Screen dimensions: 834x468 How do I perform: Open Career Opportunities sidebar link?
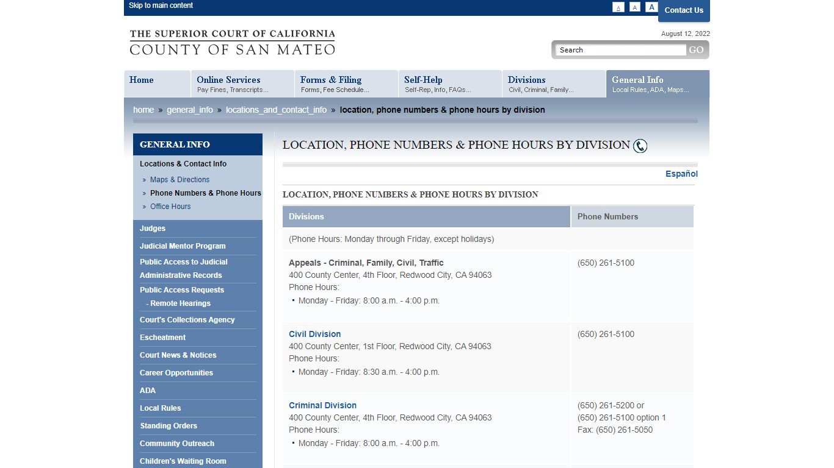(176, 373)
